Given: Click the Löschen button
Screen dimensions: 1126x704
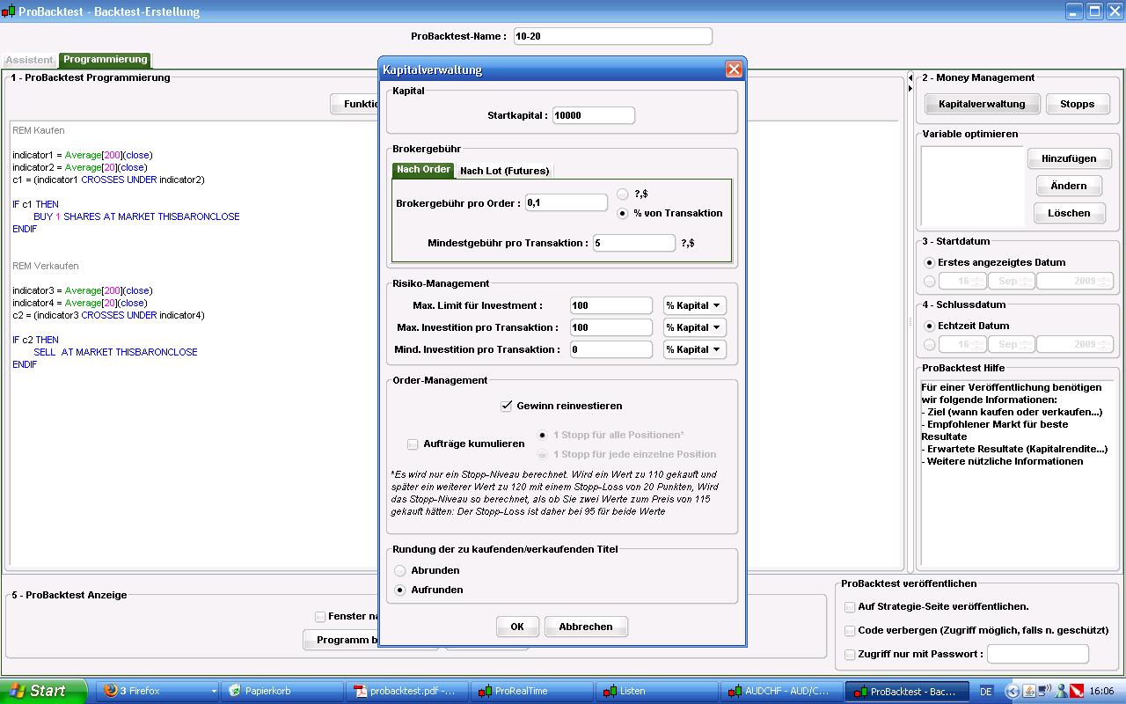Looking at the screenshot, I should point(1069,213).
